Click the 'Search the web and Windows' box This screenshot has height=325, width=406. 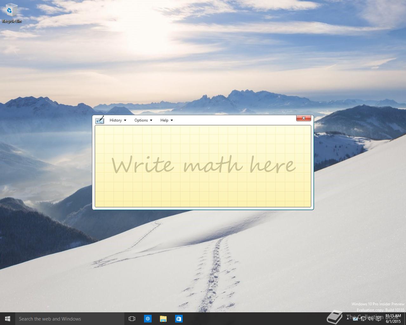click(70, 319)
